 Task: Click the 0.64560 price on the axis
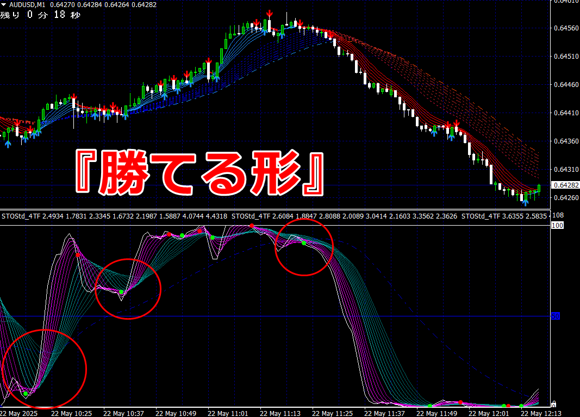[566, 28]
